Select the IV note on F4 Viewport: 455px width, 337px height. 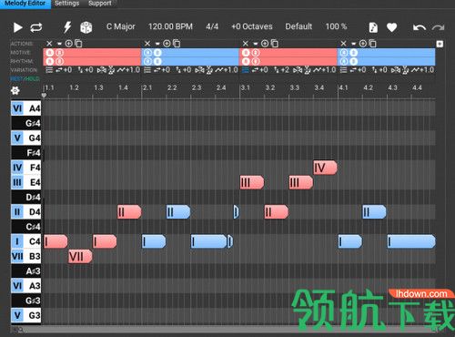(325, 168)
